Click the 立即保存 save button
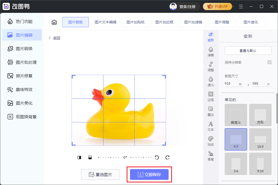 point(149,174)
